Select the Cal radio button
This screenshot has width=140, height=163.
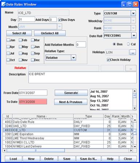pos(128,44)
